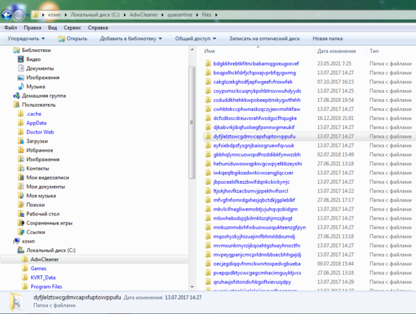This screenshot has width=416, height=314.
Task: Click the Документы library icon
Action: (x=21, y=68)
